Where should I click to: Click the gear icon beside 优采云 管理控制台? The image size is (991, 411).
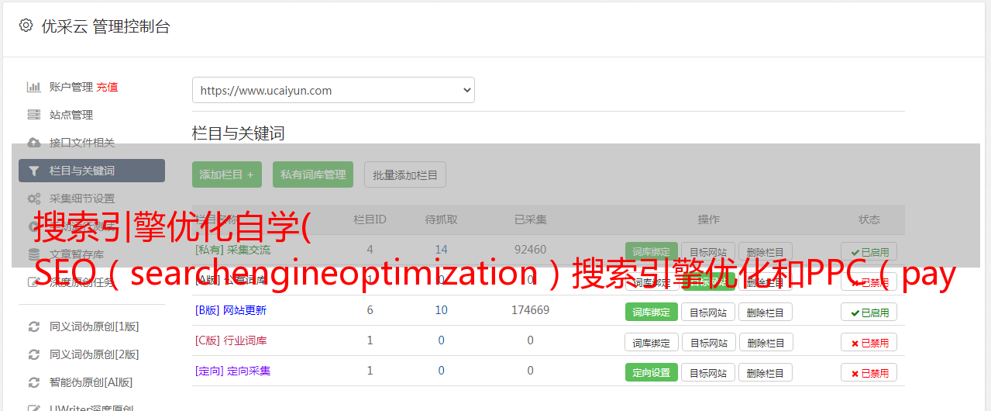[26, 26]
